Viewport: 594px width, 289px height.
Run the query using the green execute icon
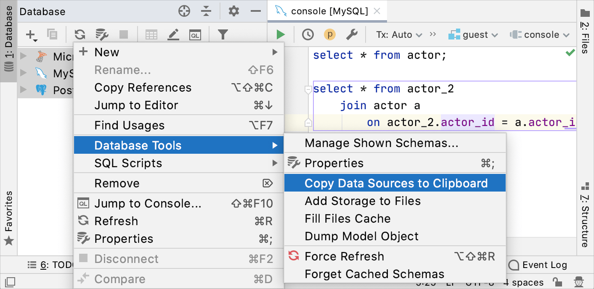(x=280, y=34)
